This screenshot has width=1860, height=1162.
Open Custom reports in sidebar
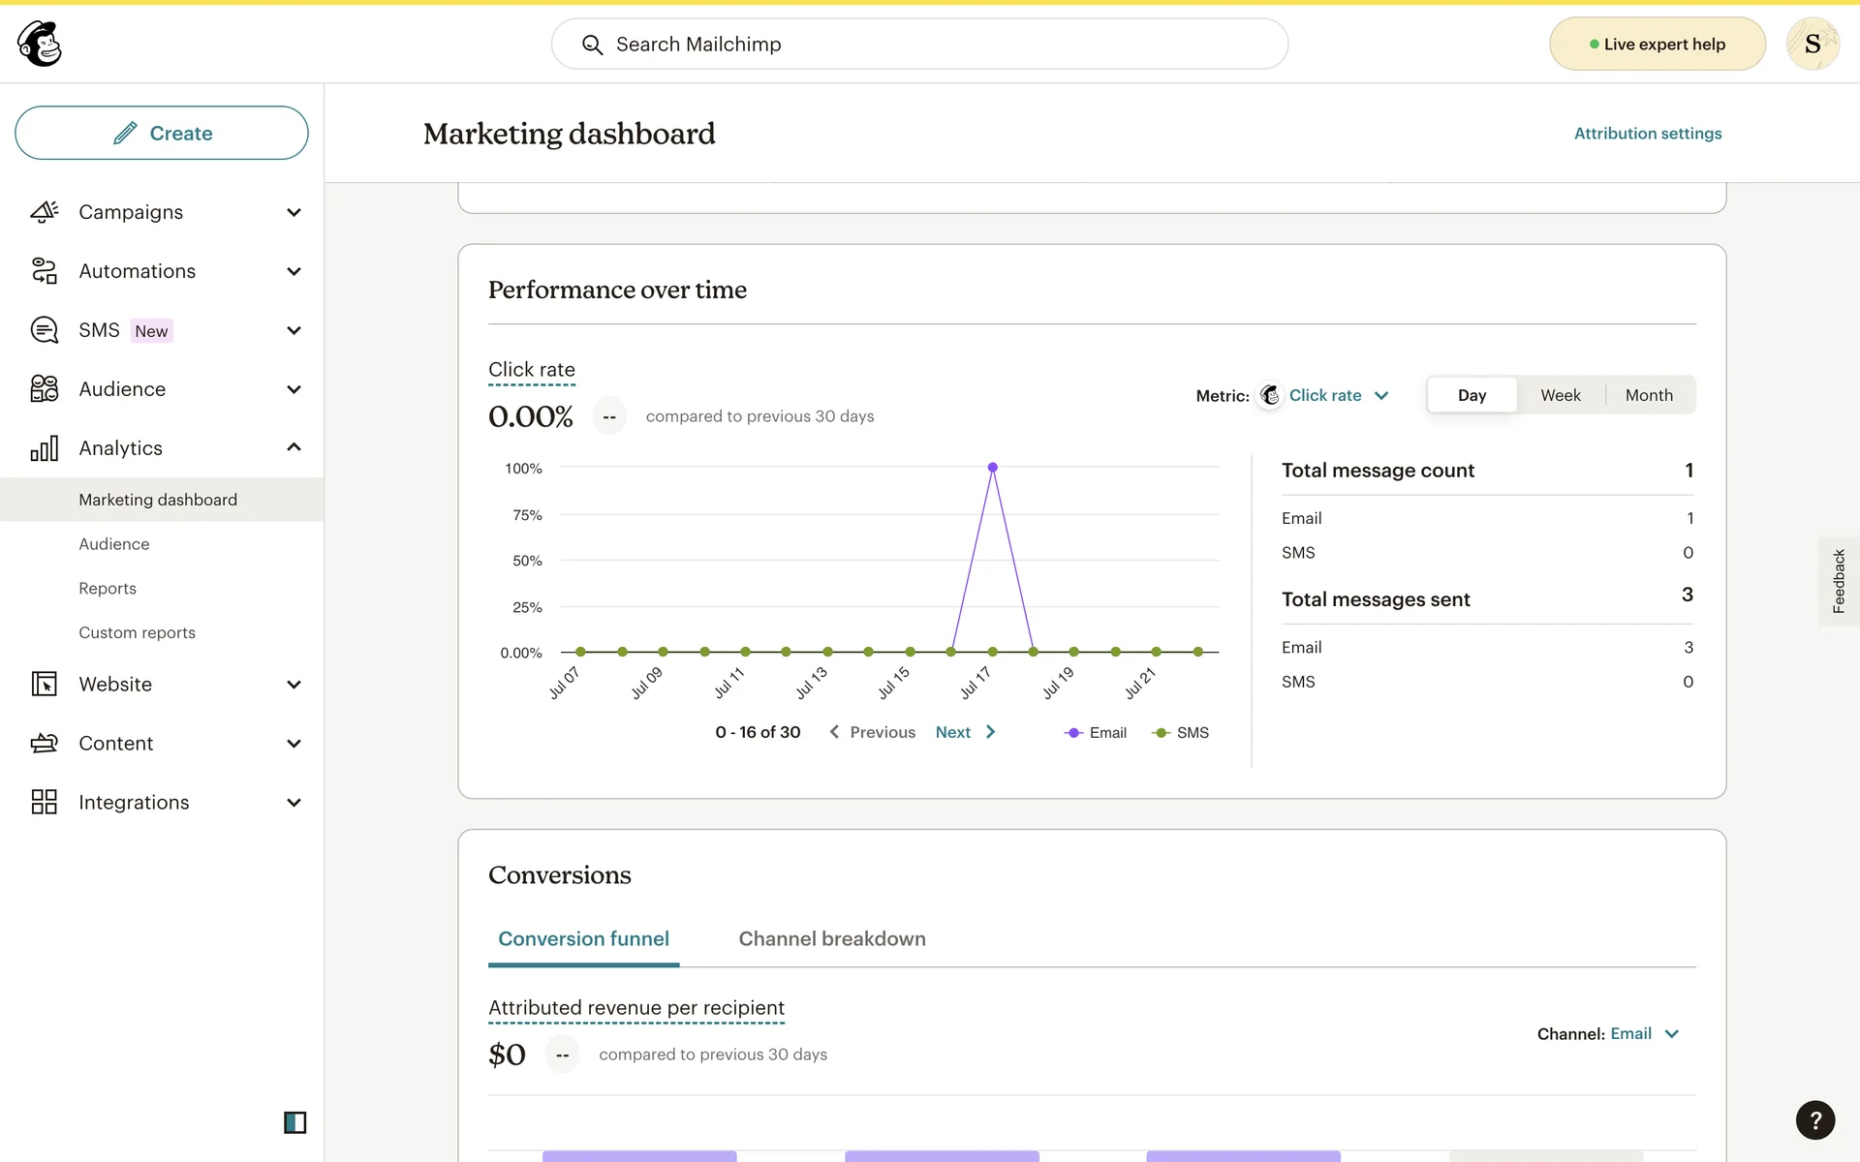137,632
